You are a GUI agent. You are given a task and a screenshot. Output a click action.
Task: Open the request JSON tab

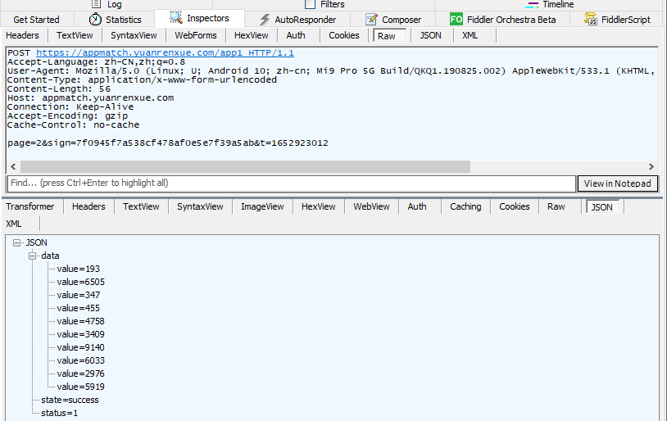430,35
